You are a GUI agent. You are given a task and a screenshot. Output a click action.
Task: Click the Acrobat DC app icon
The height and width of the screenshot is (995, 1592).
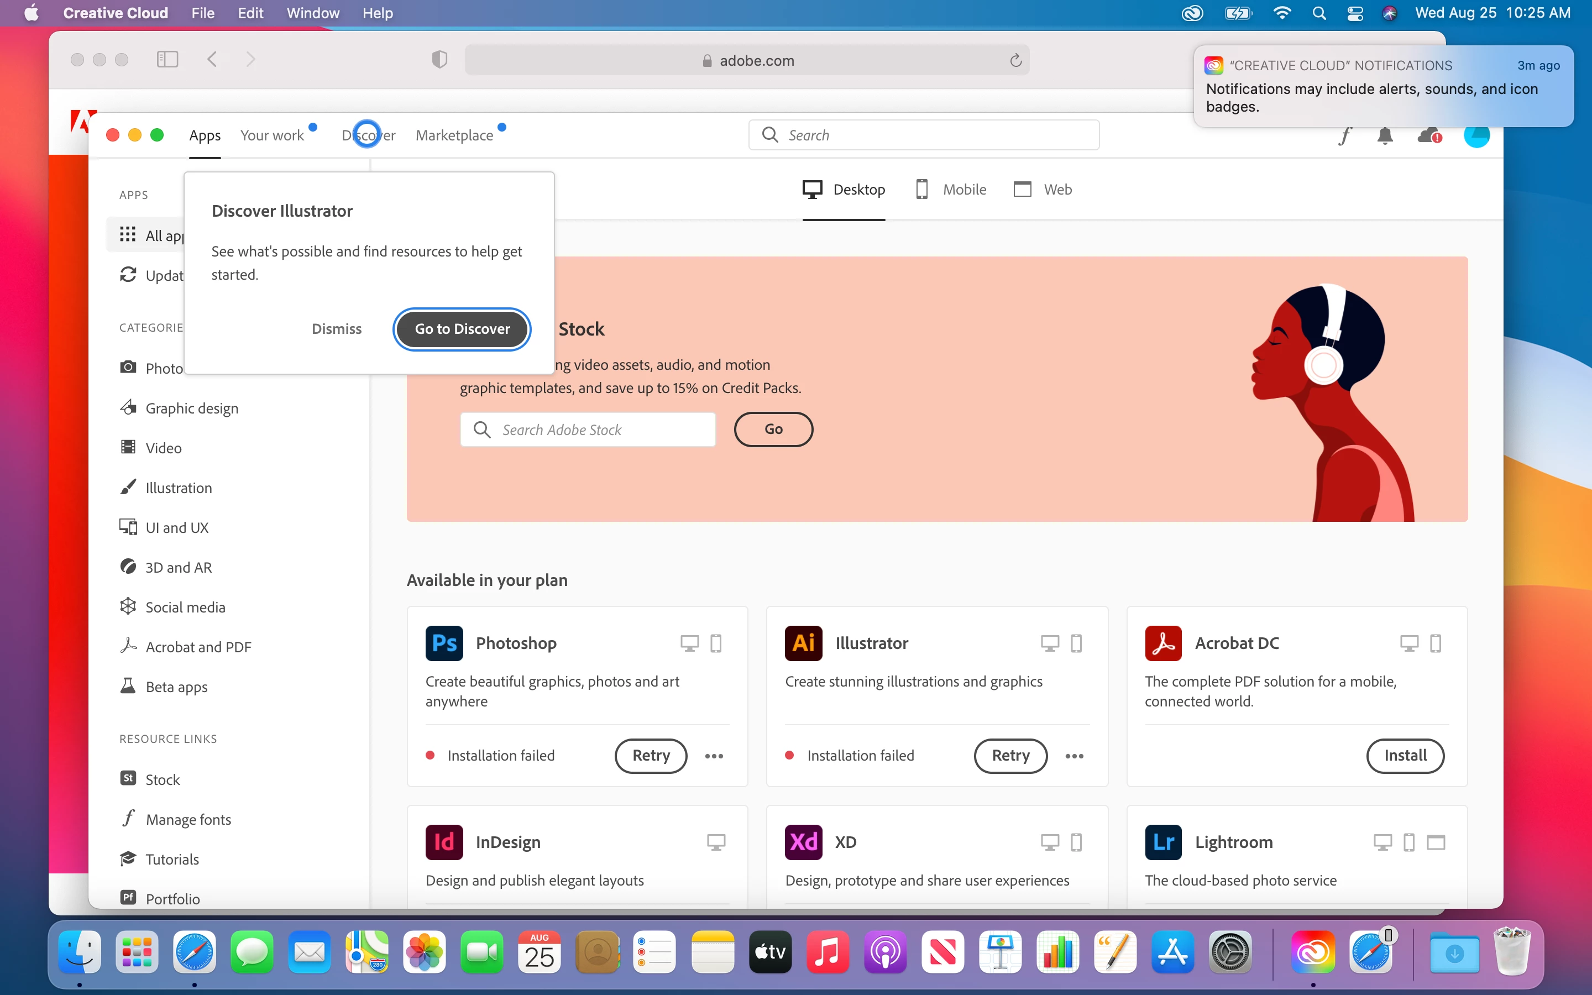1163,643
